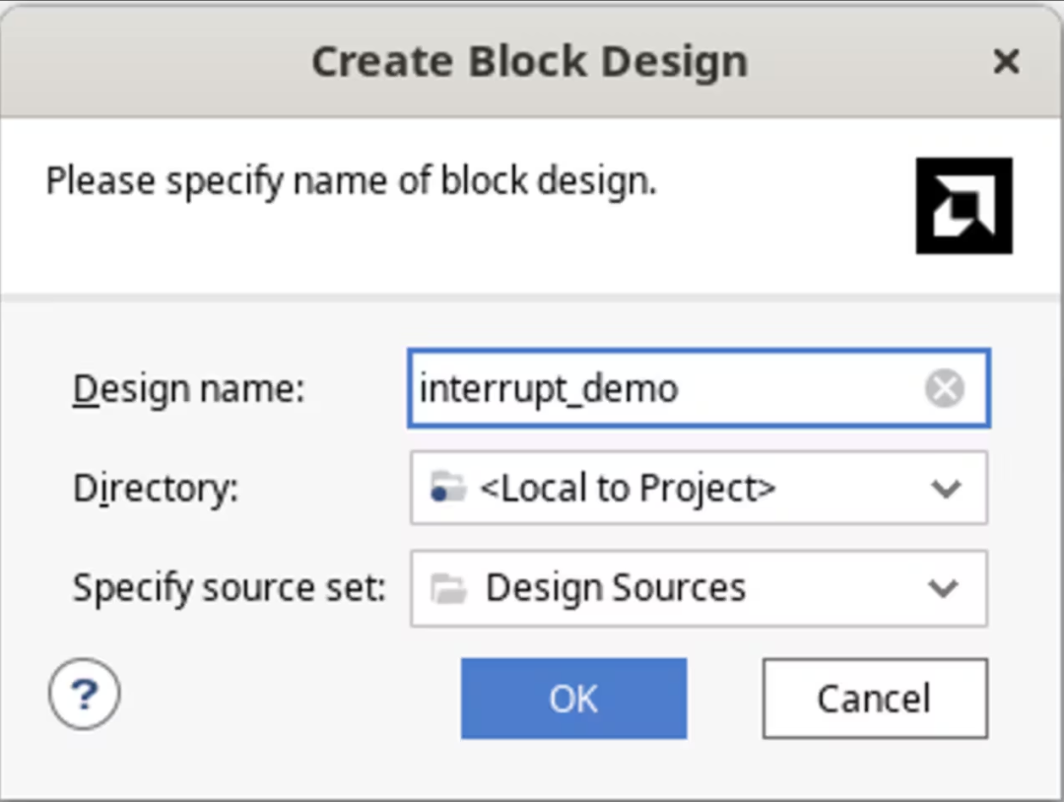Click the interrupt_demo text in name field
This screenshot has width=1064, height=802.
(x=549, y=389)
